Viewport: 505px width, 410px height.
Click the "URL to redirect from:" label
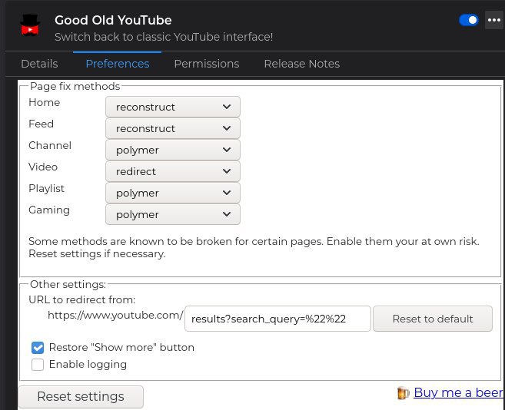(x=81, y=300)
